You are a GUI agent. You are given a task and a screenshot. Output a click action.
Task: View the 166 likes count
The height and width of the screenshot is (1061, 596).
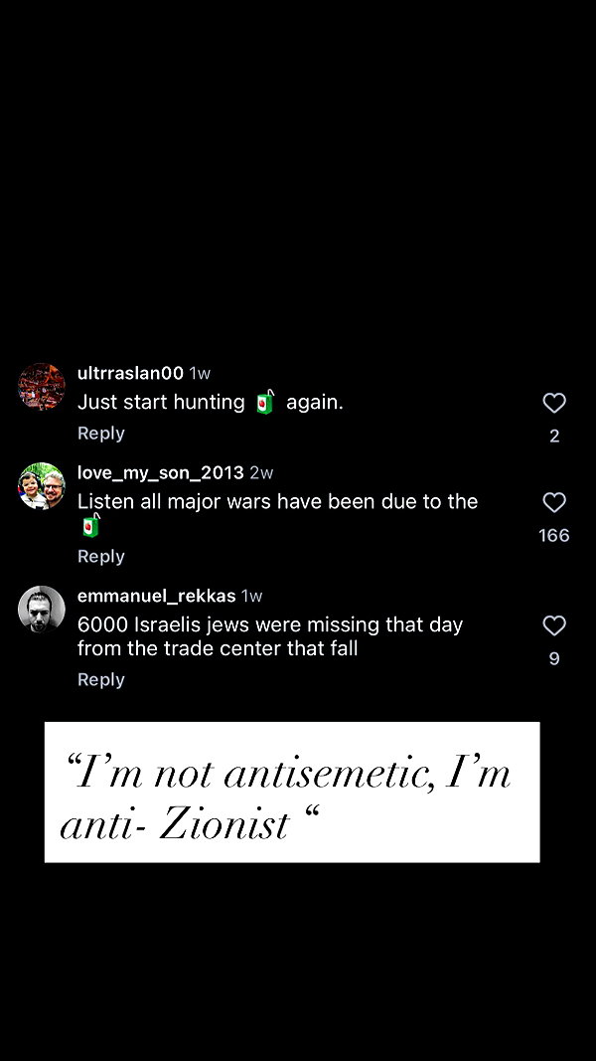(x=554, y=536)
